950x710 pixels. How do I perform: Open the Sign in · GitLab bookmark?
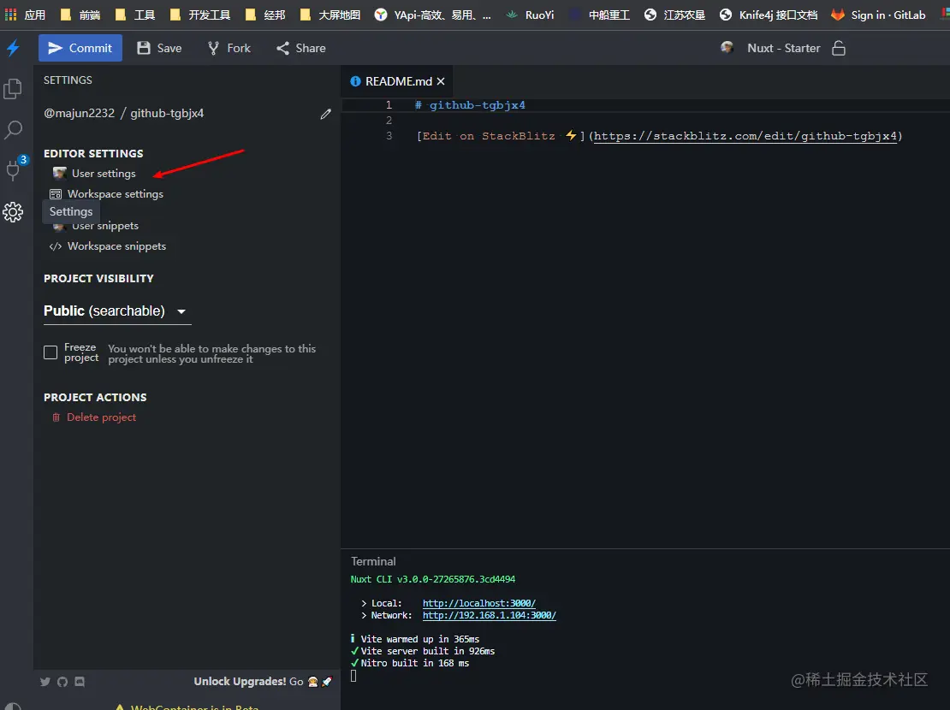tap(878, 15)
